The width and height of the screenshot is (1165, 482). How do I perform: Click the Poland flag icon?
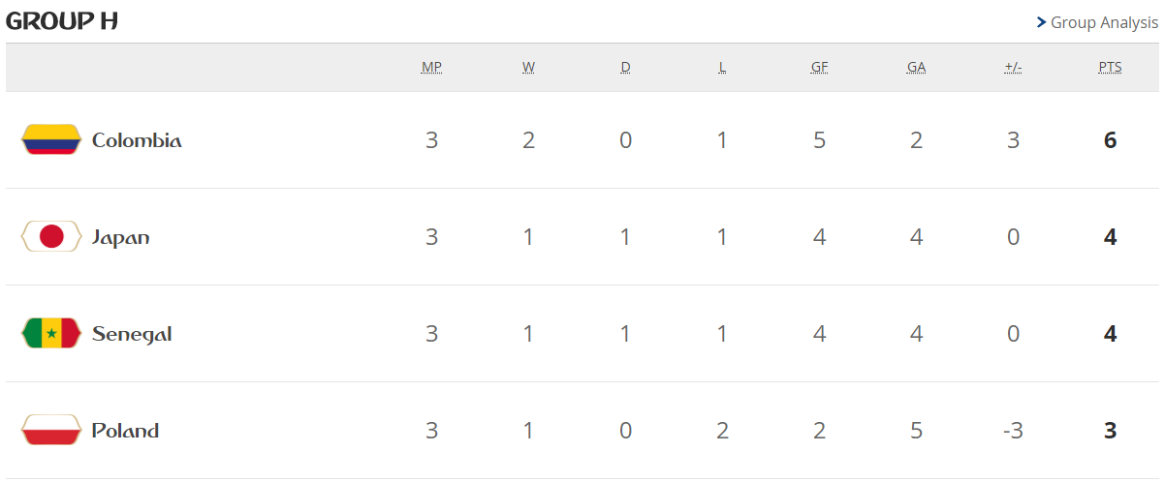coord(50,431)
